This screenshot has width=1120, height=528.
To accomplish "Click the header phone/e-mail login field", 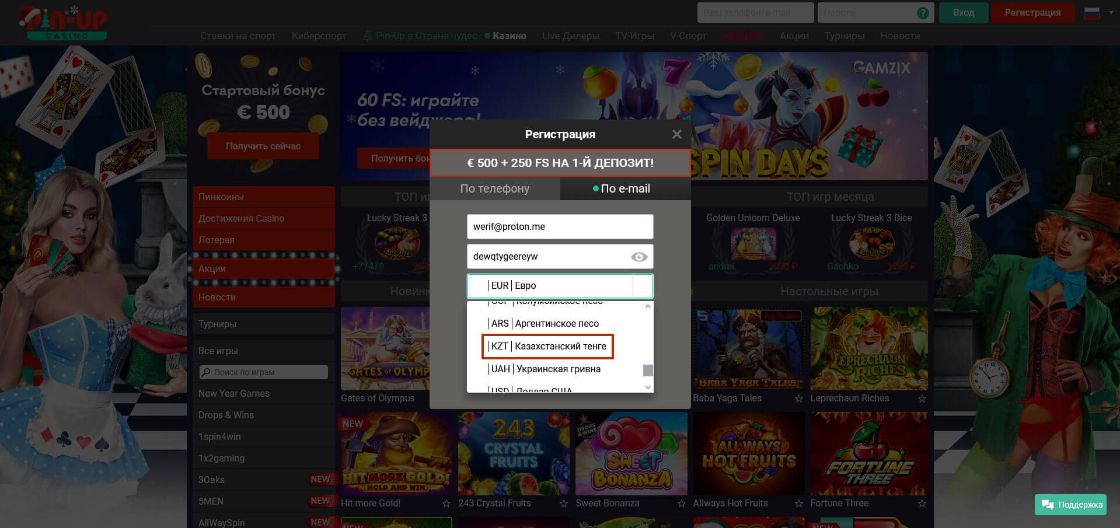I will point(756,12).
